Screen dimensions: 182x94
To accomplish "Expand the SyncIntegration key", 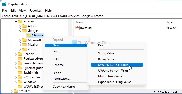I will click(x=16, y=68).
